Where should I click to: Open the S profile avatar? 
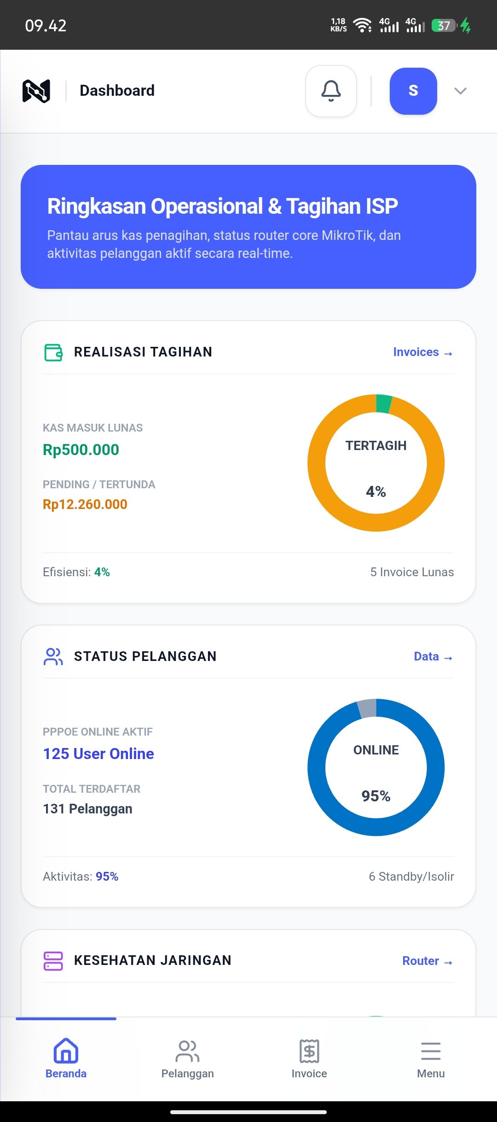tap(413, 91)
